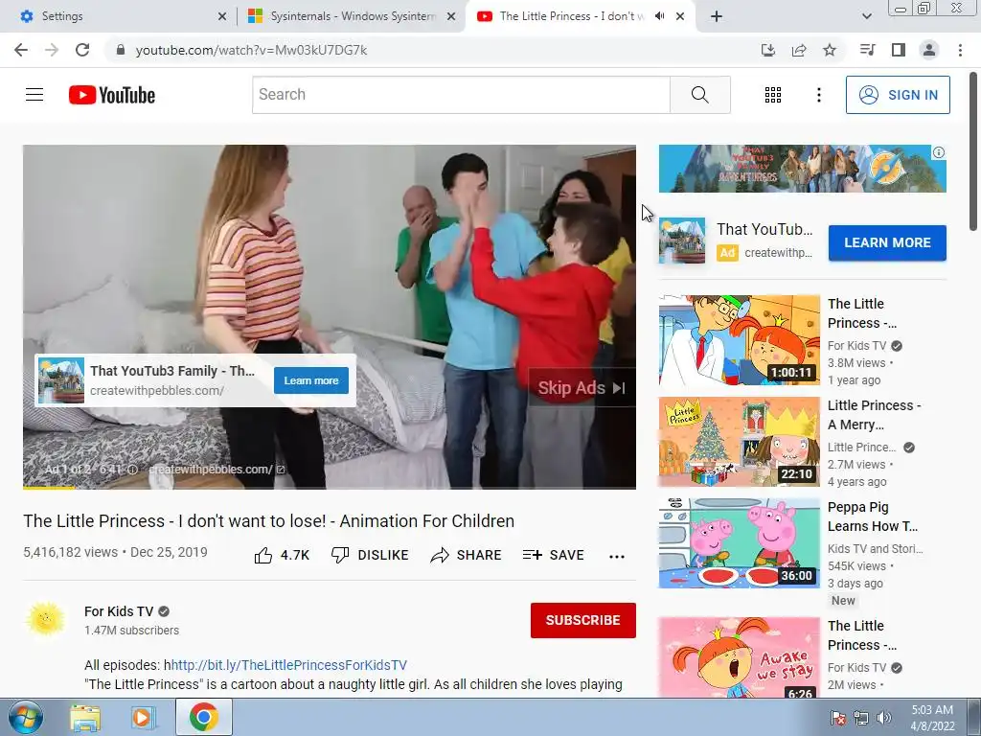The image size is (981, 736).
Task: Open the YouTube apps grid icon
Action: coord(773,95)
